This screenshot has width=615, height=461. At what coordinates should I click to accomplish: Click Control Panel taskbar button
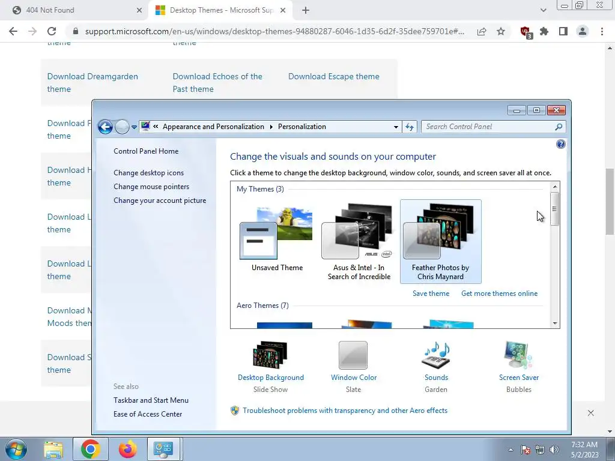point(163,449)
